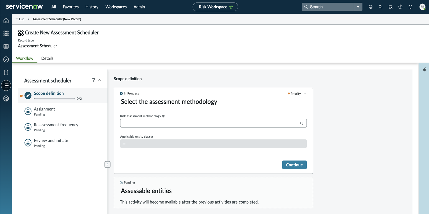Filter the Assessment scheduler steps
This screenshot has width=429, height=214.
click(94, 80)
